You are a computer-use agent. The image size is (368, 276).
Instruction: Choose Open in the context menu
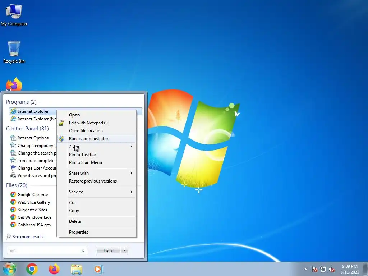point(96,115)
